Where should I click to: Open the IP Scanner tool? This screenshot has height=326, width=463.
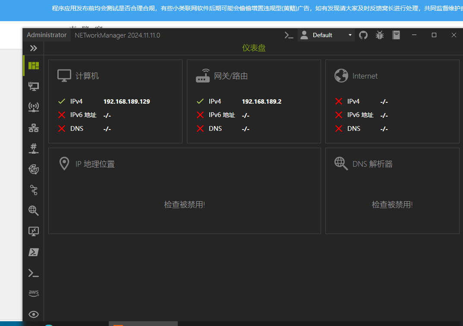click(x=33, y=128)
